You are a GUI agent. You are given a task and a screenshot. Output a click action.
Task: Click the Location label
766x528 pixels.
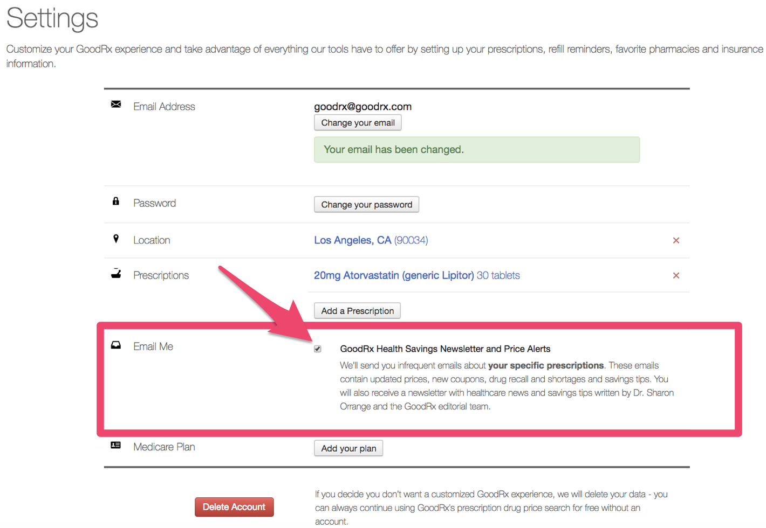[x=152, y=240]
